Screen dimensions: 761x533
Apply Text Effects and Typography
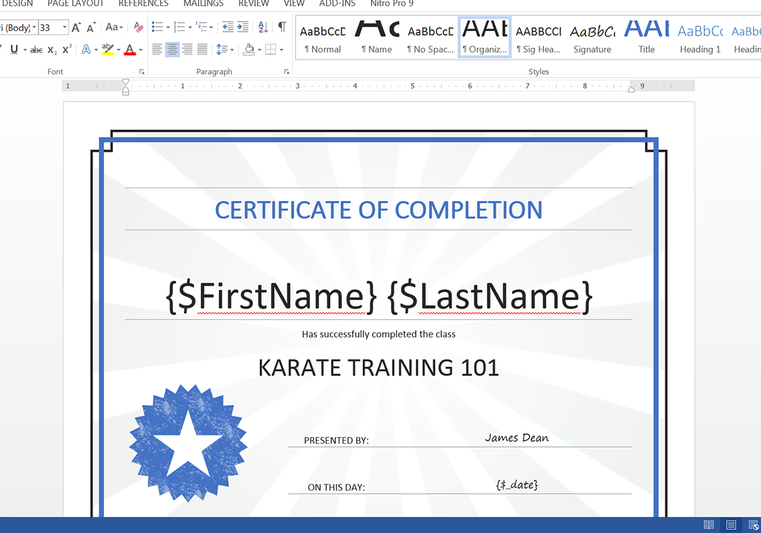pos(86,49)
